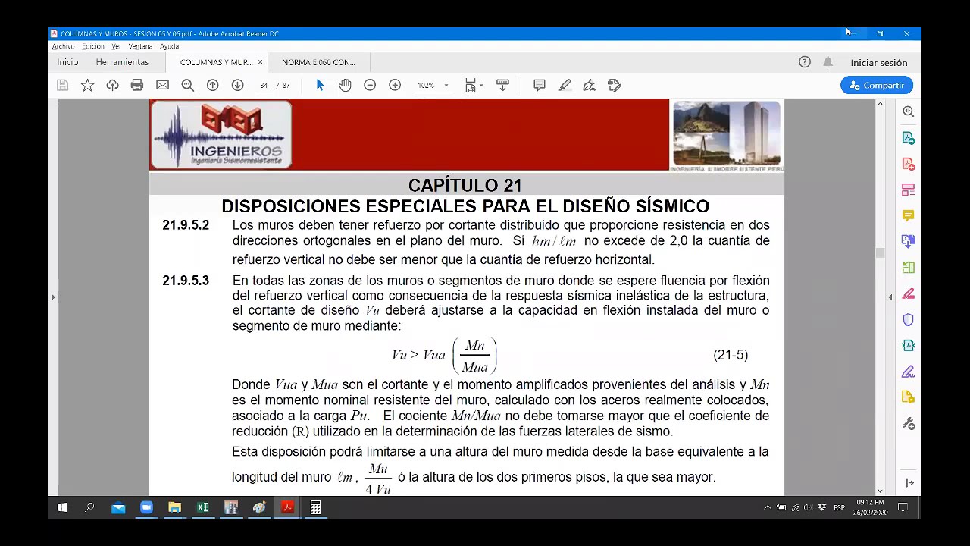Image resolution: width=970 pixels, height=546 pixels.
Task: Open the sign document tool
Action: 590,86
